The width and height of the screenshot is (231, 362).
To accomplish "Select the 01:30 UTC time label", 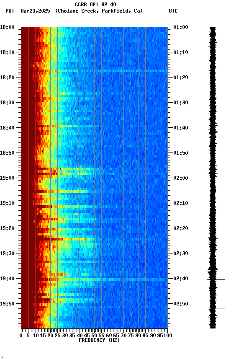I will [x=181, y=103].
